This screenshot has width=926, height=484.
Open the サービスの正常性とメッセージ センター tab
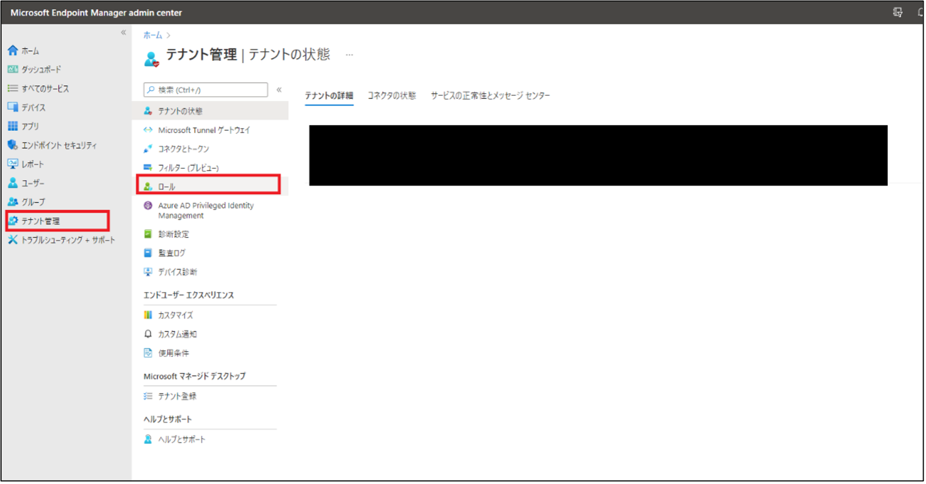490,96
